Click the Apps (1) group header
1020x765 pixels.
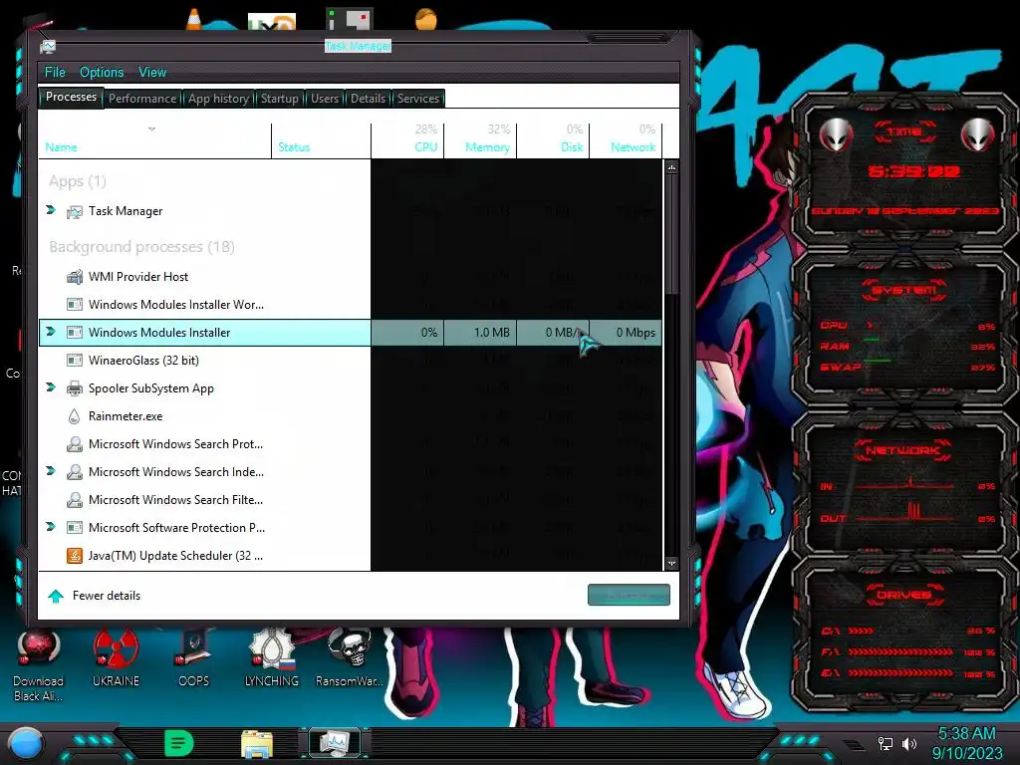pyautogui.click(x=78, y=181)
